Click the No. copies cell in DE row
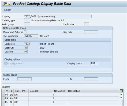This screenshot has height=106, width=127. [60, 95]
